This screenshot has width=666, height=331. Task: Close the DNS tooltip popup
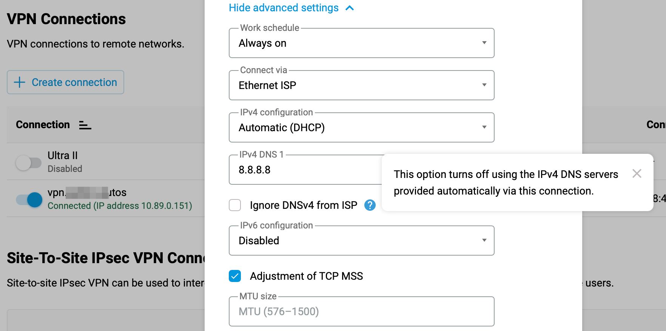click(x=637, y=173)
